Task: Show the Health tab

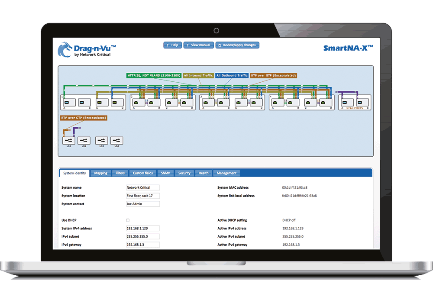Action: (204, 173)
